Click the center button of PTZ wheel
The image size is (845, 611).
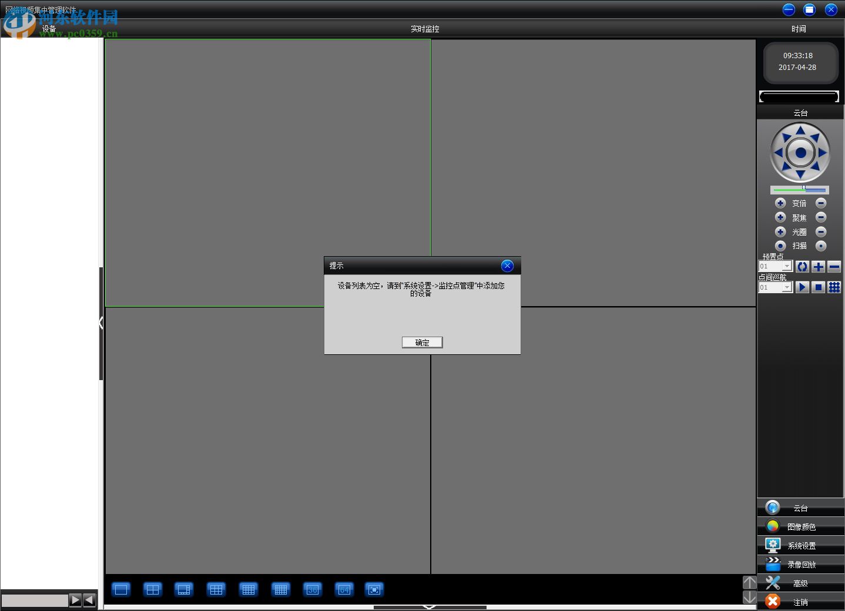pyautogui.click(x=800, y=153)
